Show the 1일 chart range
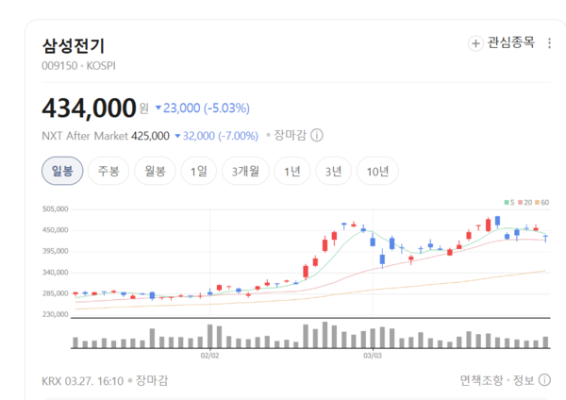This screenshot has height=400, width=566. pyautogui.click(x=199, y=171)
